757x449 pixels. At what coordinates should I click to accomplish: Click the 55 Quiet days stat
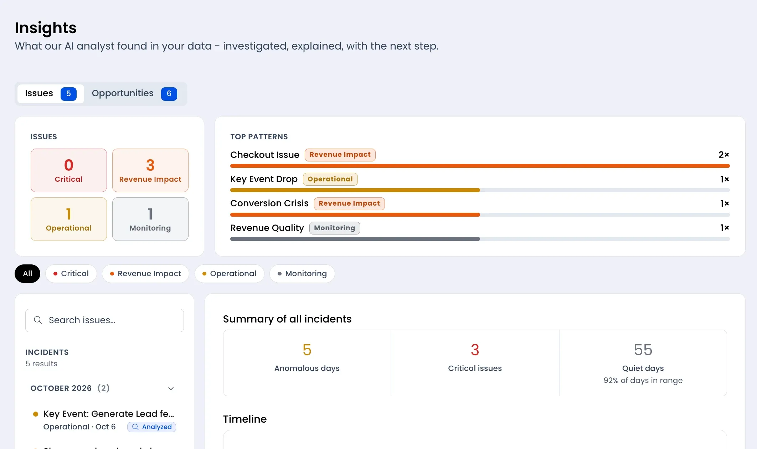pyautogui.click(x=643, y=363)
